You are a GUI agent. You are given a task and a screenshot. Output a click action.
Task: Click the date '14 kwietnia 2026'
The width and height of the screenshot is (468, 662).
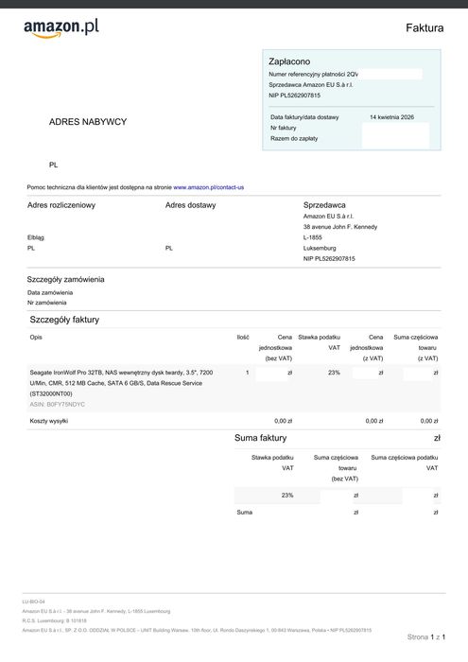pyautogui.click(x=391, y=117)
